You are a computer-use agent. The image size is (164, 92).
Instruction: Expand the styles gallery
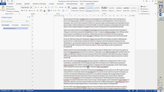coord(138,11)
